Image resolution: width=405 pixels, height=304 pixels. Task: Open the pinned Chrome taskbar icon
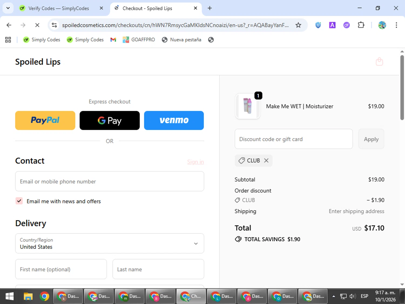(45, 296)
